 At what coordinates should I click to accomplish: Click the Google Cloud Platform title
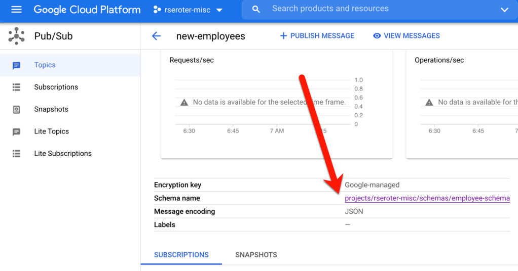[87, 10]
